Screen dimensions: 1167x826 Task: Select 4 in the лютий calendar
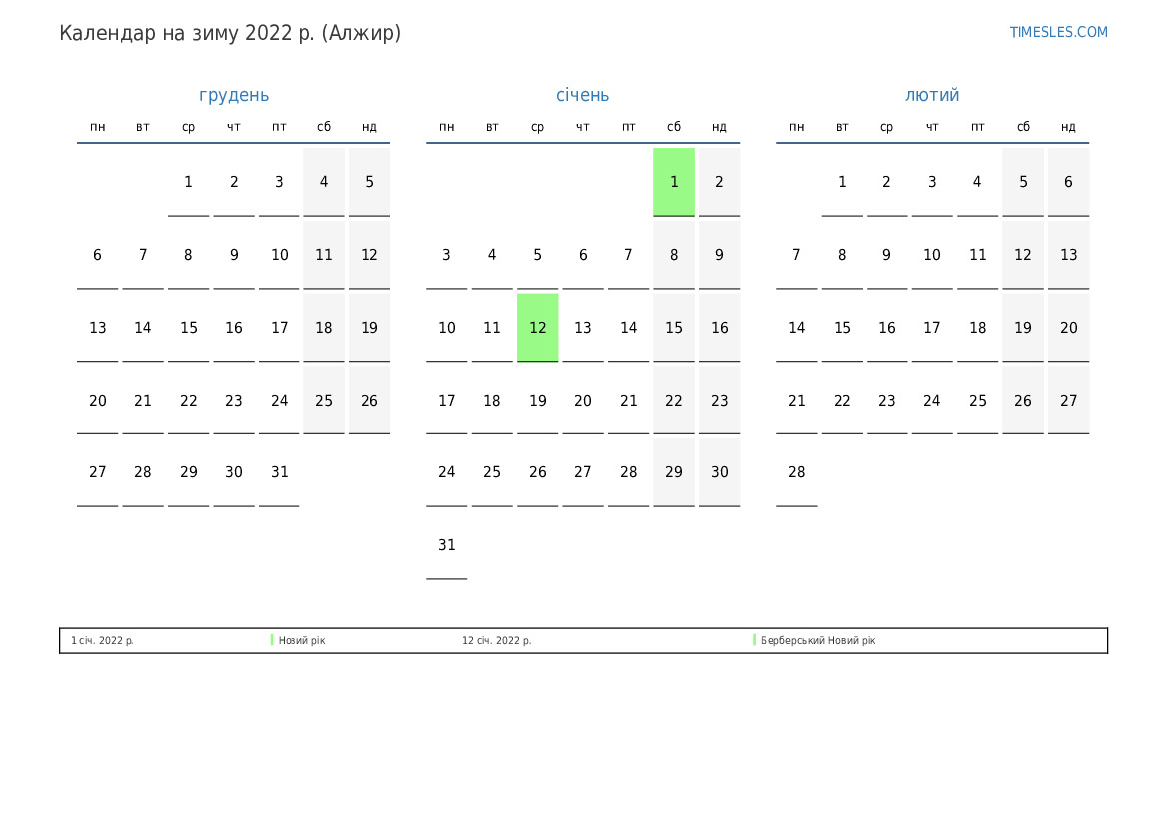click(x=978, y=182)
